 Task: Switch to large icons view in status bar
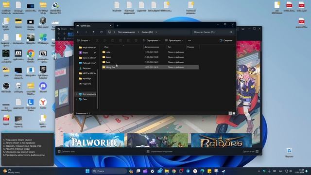click(234, 113)
